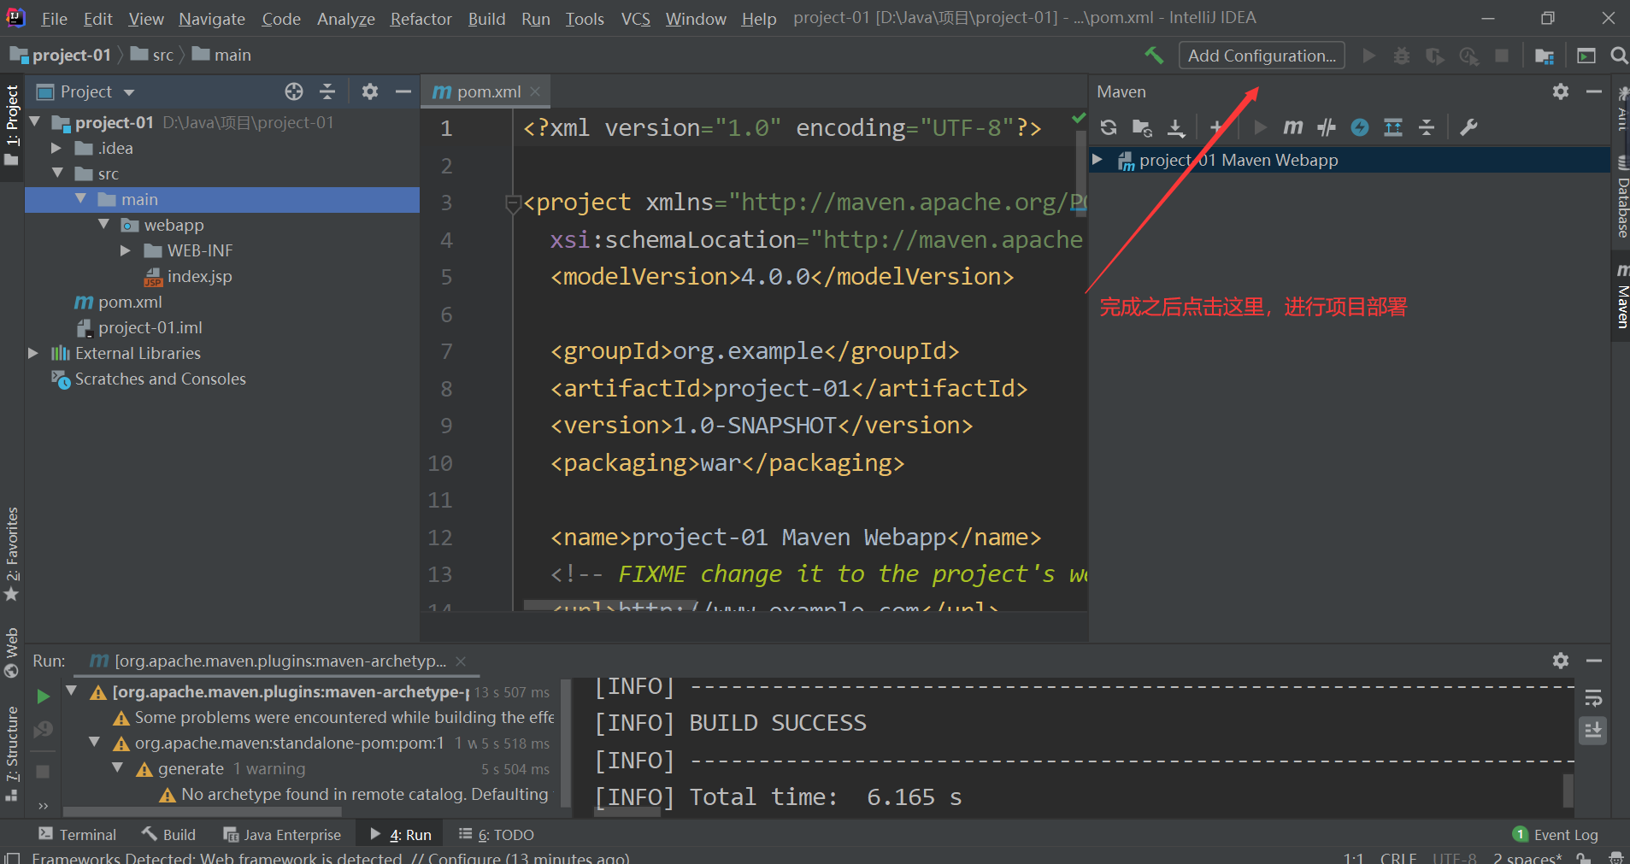Click the Run Anything icon in the toolbar

pos(1586,56)
